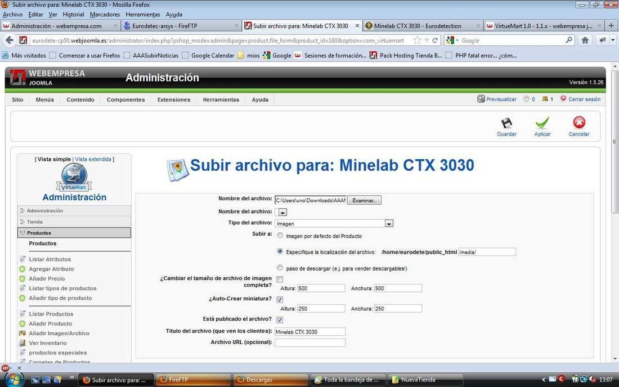
Task: Click the 'Vista simple' link
Action: coord(54,159)
